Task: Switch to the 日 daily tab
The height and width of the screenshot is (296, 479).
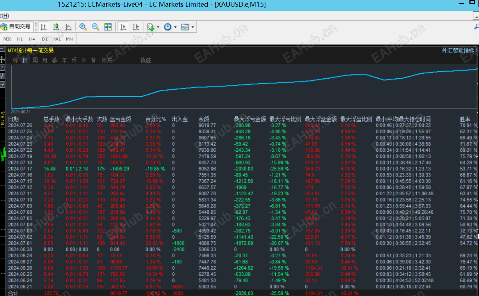Action: click(x=25, y=60)
